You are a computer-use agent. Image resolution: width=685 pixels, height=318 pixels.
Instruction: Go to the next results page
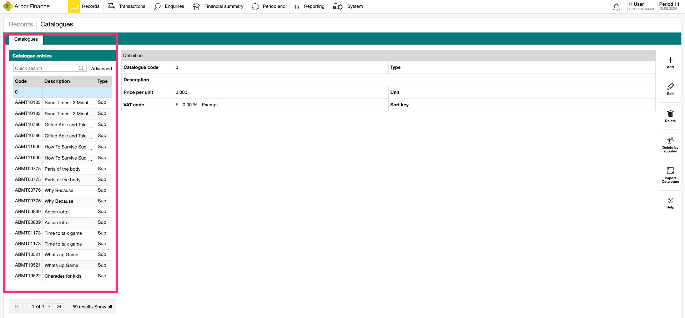point(49,307)
